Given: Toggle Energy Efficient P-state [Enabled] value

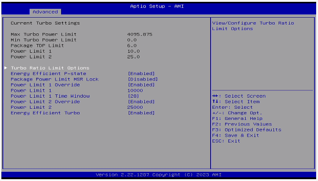Looking at the screenshot, I should 141,74.
